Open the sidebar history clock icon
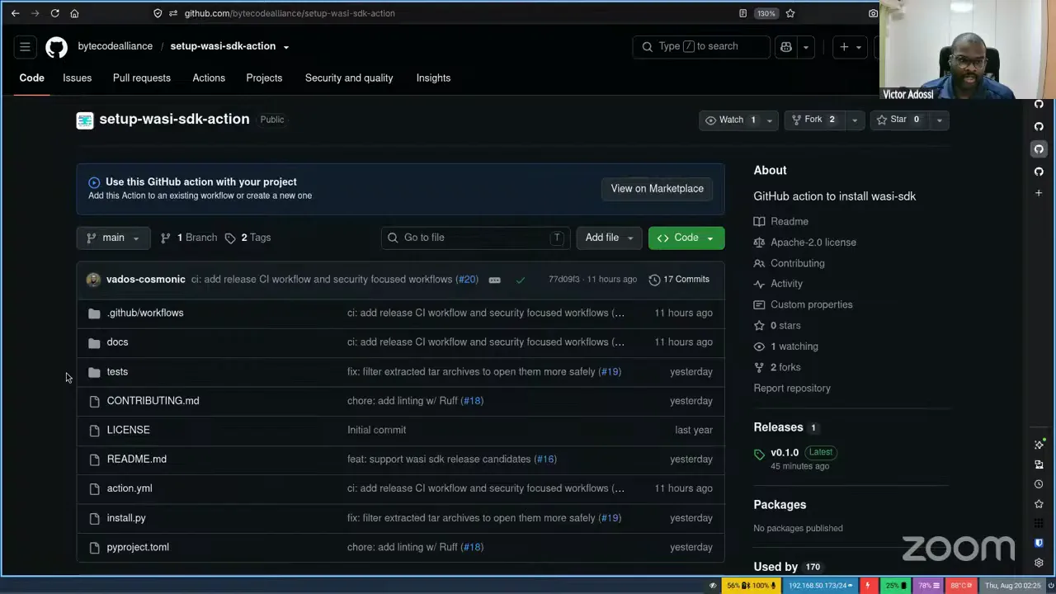 (1039, 484)
